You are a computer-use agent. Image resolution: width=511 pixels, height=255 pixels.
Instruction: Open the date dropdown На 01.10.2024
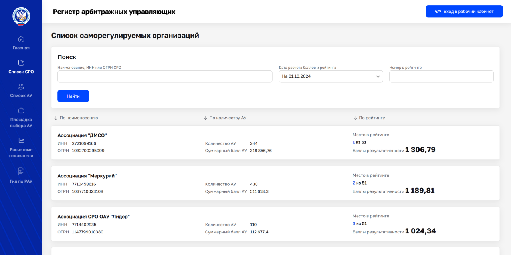[x=331, y=76]
